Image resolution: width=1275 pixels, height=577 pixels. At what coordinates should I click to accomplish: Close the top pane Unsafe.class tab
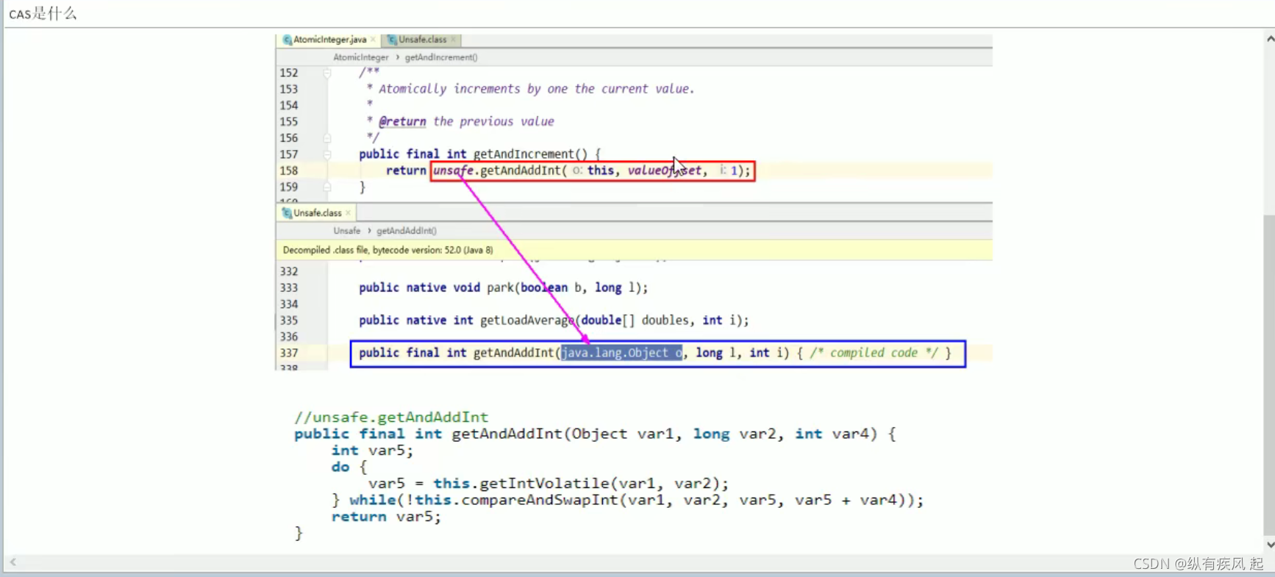tap(454, 40)
